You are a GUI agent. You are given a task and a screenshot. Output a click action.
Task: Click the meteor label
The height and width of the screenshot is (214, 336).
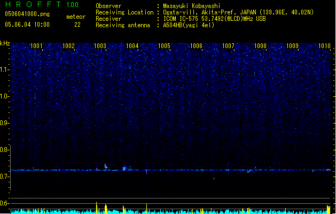pos(76,17)
